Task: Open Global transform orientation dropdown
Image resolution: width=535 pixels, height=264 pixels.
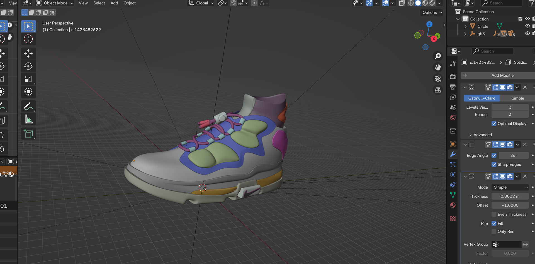Action: (201, 3)
